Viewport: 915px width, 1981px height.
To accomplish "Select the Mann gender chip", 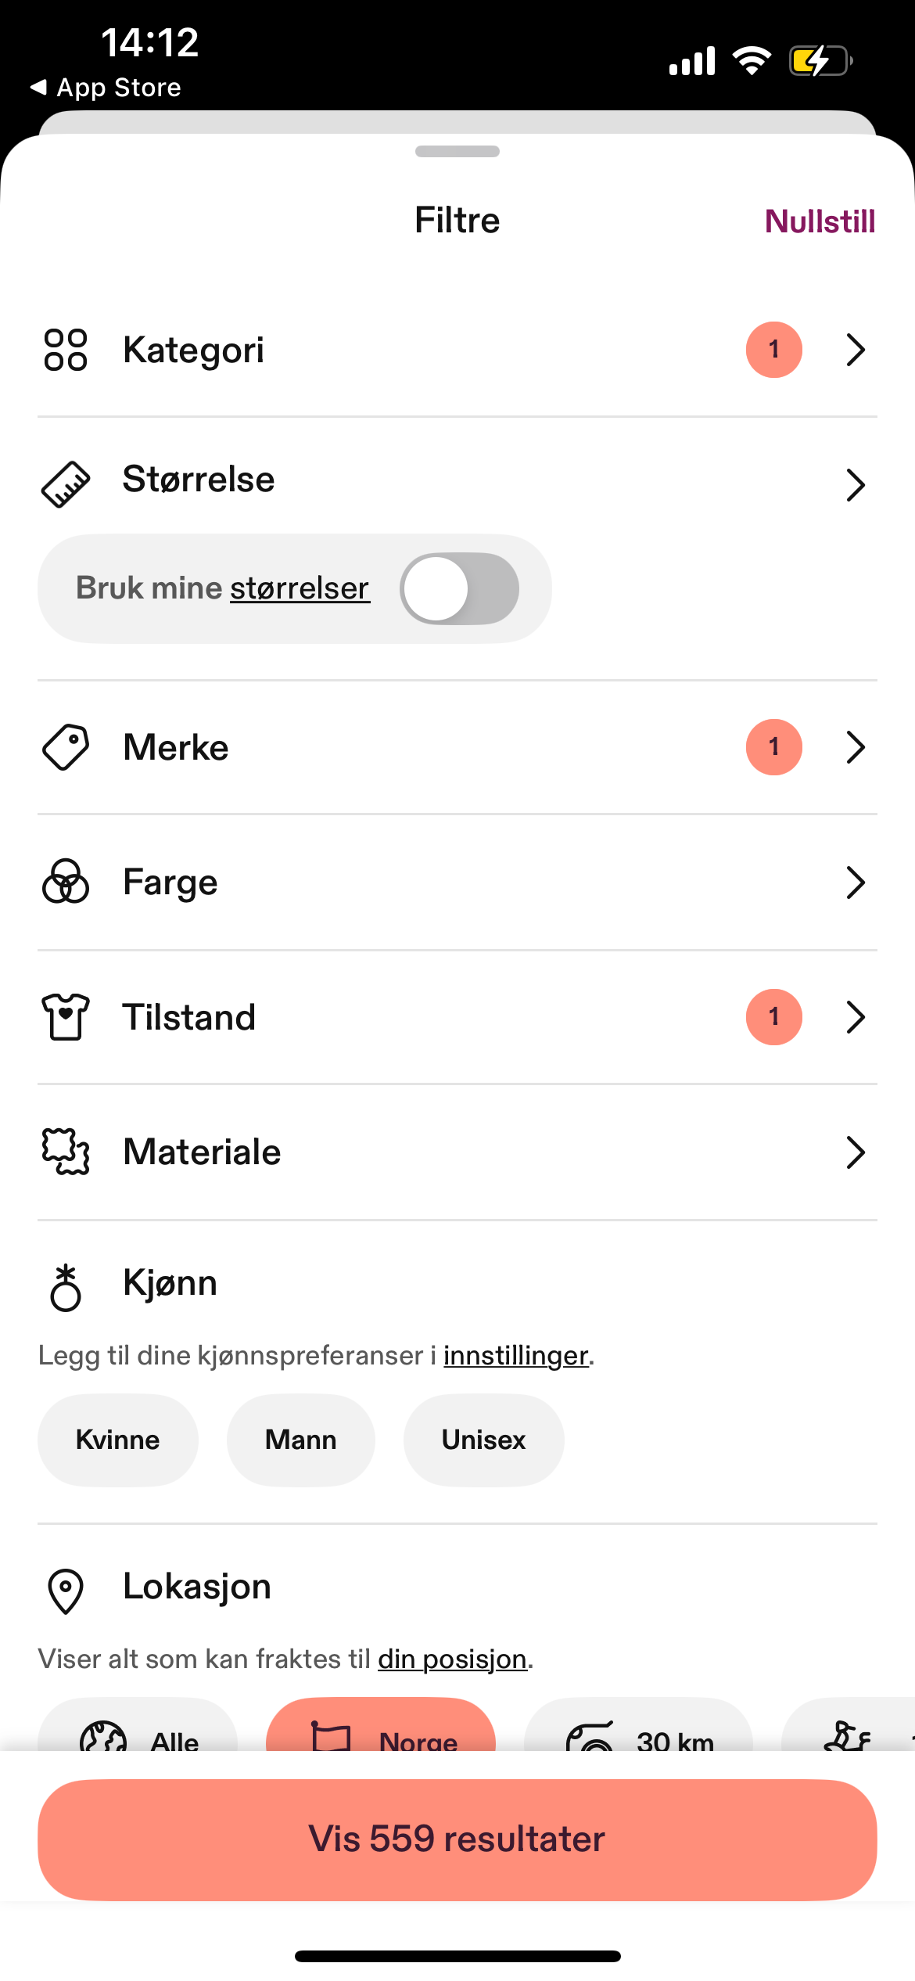I will 301,1440.
